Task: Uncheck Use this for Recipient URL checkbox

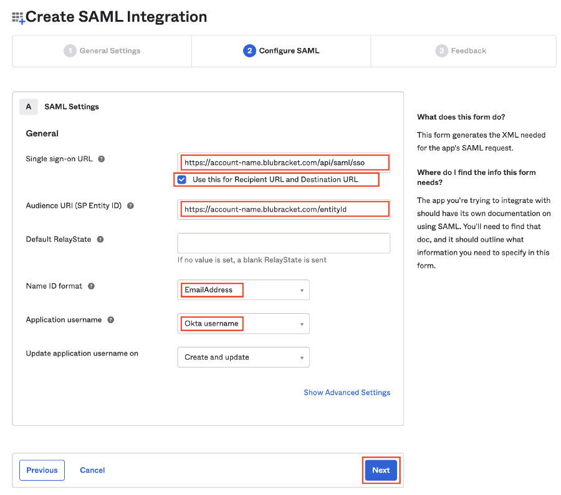Action: click(x=182, y=179)
